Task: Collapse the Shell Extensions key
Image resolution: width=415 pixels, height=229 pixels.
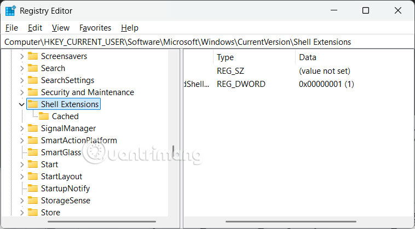Action: coord(22,104)
